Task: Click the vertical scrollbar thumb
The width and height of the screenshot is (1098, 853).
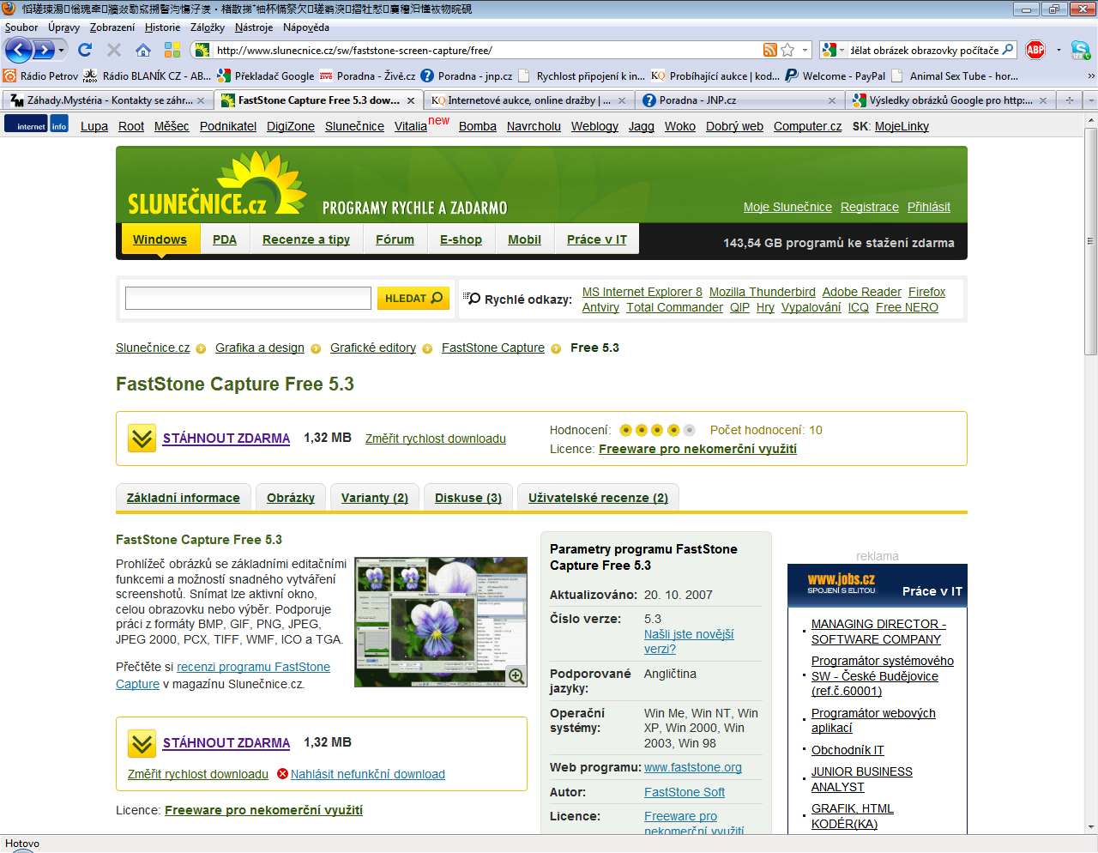Action: pos(1091,241)
